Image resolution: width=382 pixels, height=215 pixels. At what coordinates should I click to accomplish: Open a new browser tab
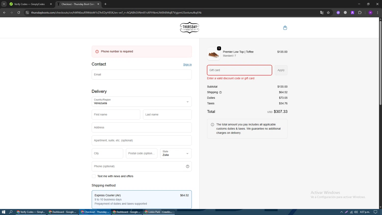coord(105,4)
